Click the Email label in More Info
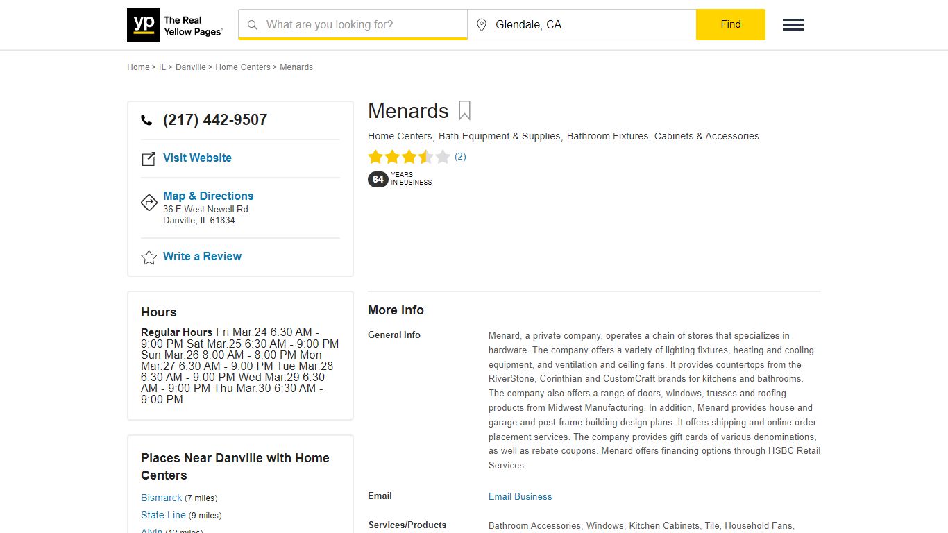 click(380, 496)
